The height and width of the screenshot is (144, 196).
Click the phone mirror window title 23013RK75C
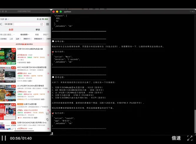point(24,11)
